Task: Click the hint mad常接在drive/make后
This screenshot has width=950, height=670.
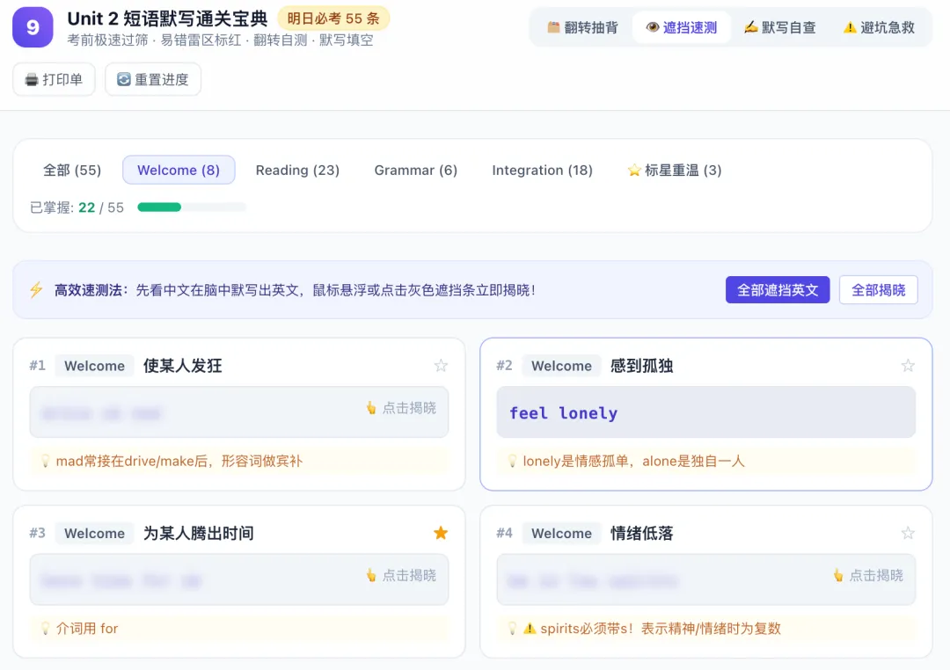Action: pos(239,461)
